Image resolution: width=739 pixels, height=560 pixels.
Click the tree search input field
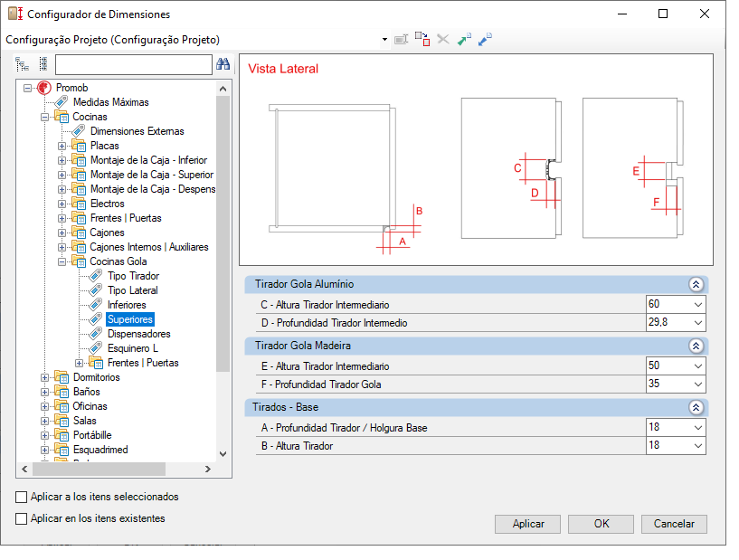(x=133, y=64)
